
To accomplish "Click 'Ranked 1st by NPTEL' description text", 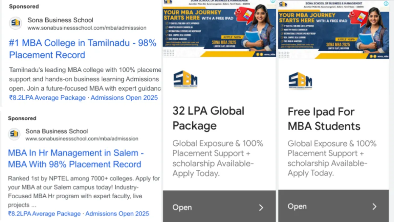I will (84, 192).
